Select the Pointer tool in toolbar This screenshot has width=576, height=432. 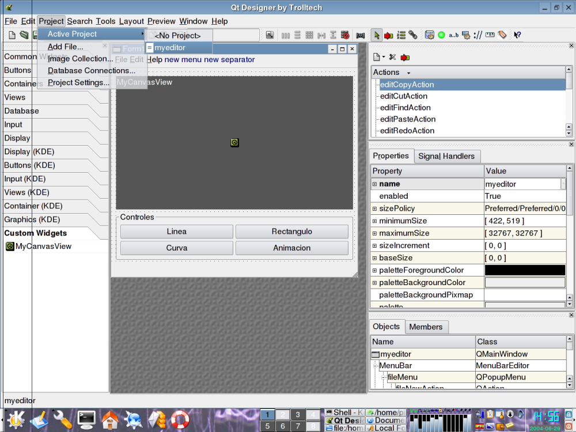[x=376, y=35]
